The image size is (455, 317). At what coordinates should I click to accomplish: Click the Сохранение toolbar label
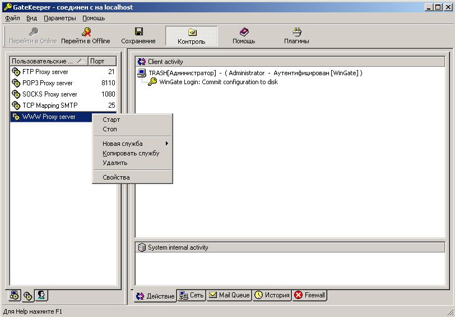click(x=138, y=41)
